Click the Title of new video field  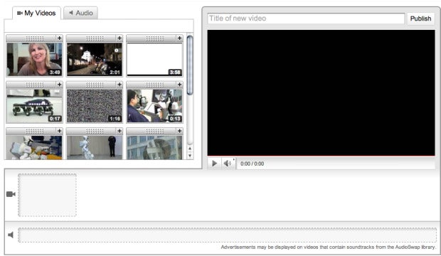coord(306,18)
